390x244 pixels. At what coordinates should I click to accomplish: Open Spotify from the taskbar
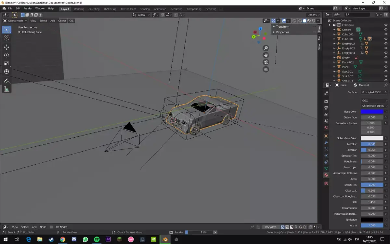97,239
